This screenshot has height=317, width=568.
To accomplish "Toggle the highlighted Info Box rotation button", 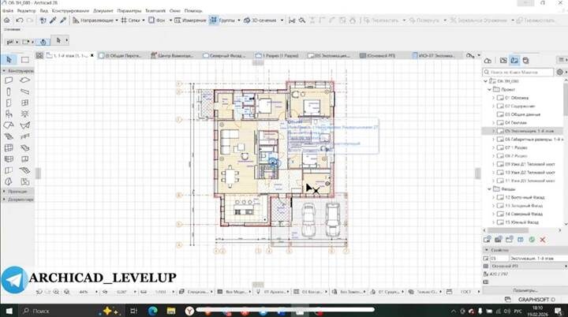I will click(43, 42).
